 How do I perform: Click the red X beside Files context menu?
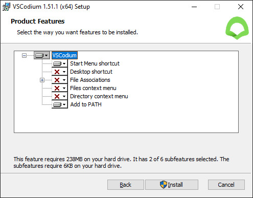57,88
